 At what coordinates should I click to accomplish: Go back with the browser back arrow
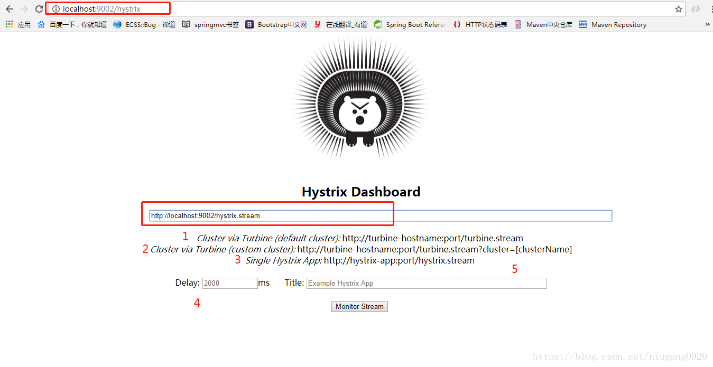click(x=10, y=9)
